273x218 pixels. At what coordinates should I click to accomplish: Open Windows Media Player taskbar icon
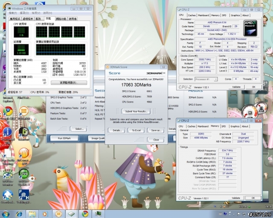(x=45, y=214)
